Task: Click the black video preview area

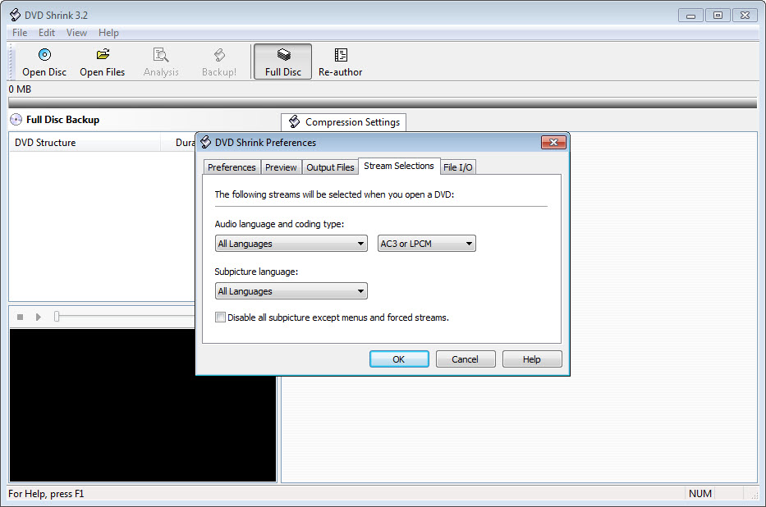Action: 143,405
